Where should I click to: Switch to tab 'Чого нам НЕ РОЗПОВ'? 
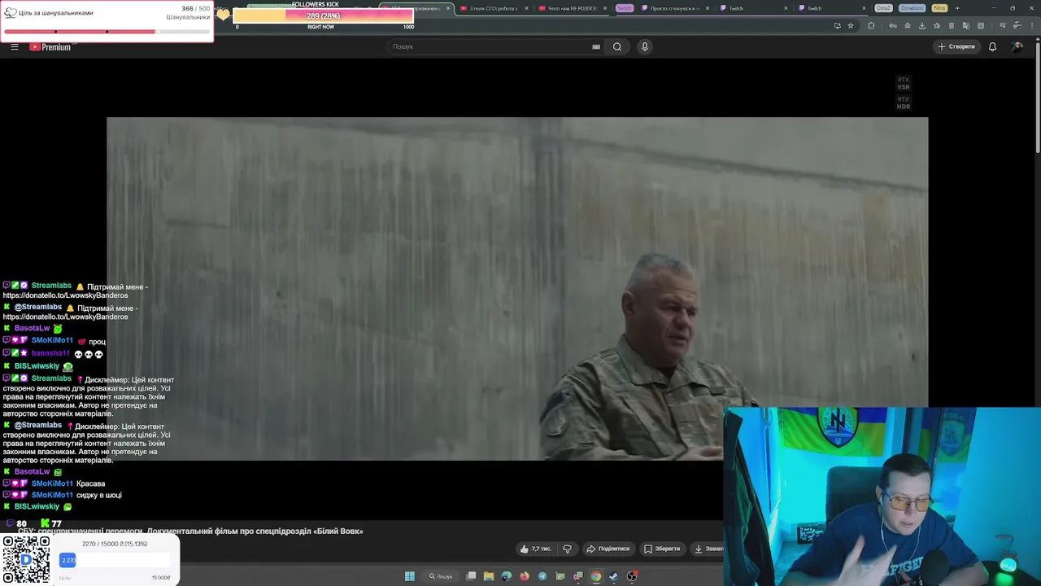coord(572,8)
